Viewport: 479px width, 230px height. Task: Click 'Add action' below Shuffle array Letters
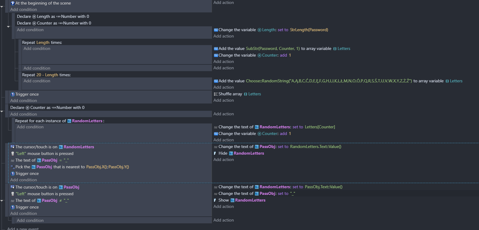point(223,100)
